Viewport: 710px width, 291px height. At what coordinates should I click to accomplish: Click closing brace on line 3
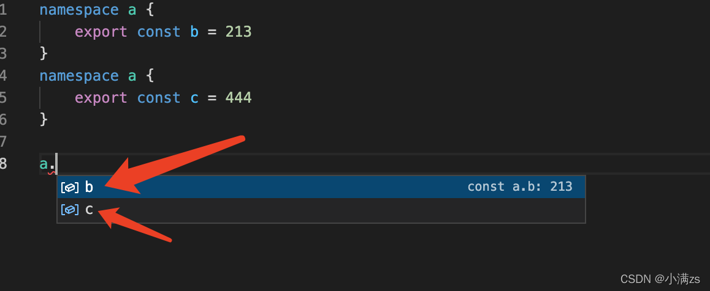pyautogui.click(x=44, y=54)
